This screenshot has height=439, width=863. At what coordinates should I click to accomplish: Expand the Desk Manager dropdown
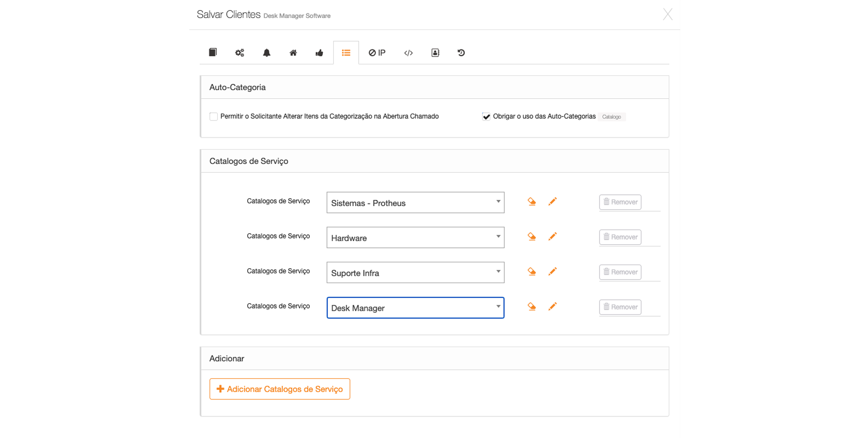click(x=415, y=308)
